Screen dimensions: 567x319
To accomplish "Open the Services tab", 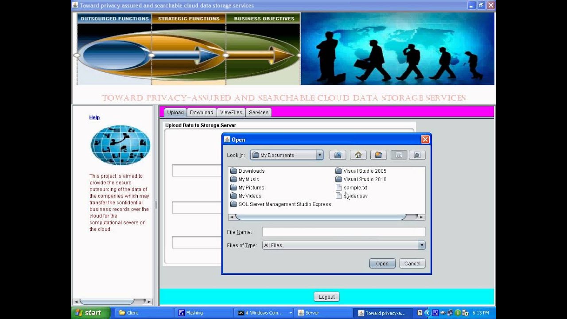I will (x=259, y=113).
